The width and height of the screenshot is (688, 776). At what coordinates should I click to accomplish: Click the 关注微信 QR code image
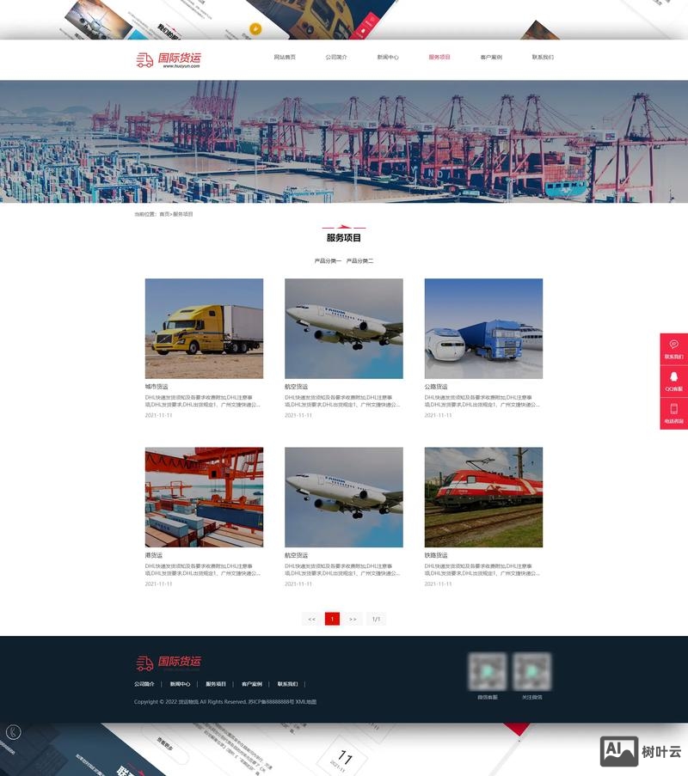[531, 670]
